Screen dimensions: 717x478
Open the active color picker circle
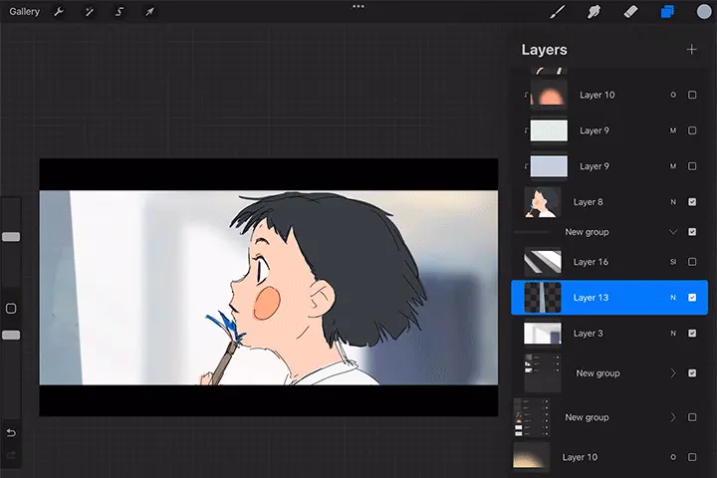(704, 11)
